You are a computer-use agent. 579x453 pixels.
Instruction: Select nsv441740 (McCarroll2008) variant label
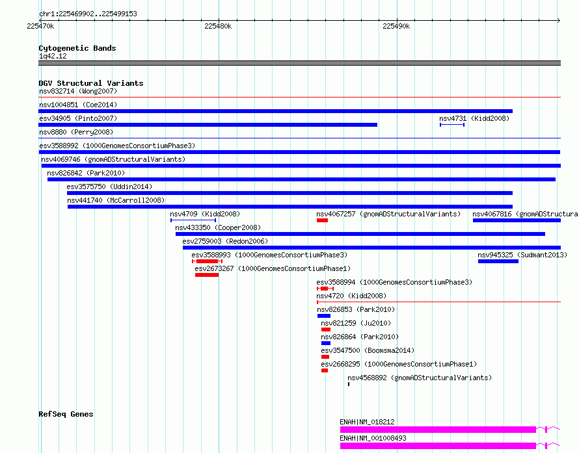pyautogui.click(x=116, y=200)
